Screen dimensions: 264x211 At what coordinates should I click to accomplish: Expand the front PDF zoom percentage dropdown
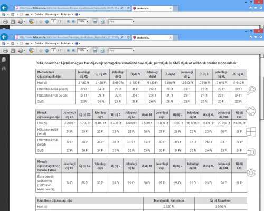tap(87, 51)
